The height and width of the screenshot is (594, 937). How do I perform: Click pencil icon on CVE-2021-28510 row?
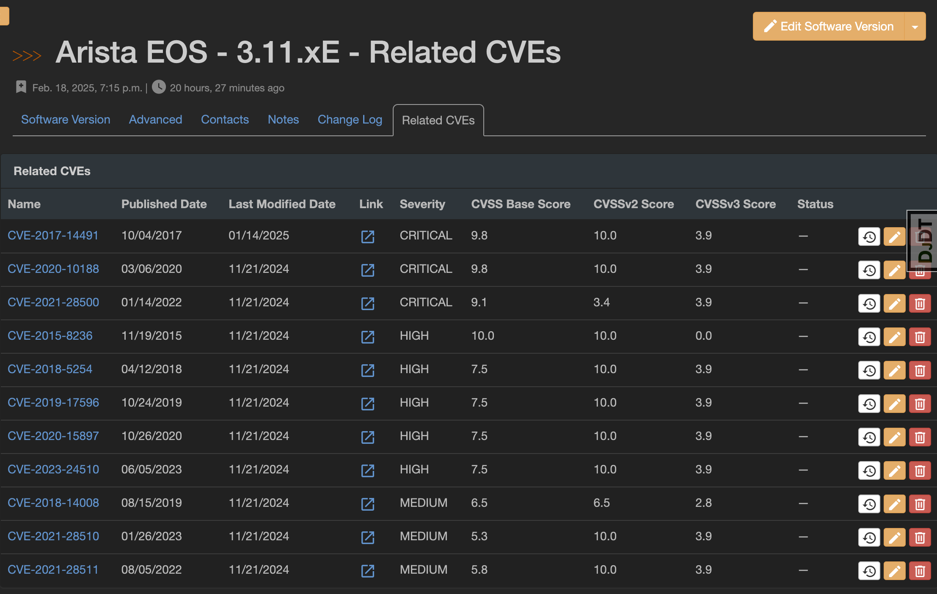point(894,537)
